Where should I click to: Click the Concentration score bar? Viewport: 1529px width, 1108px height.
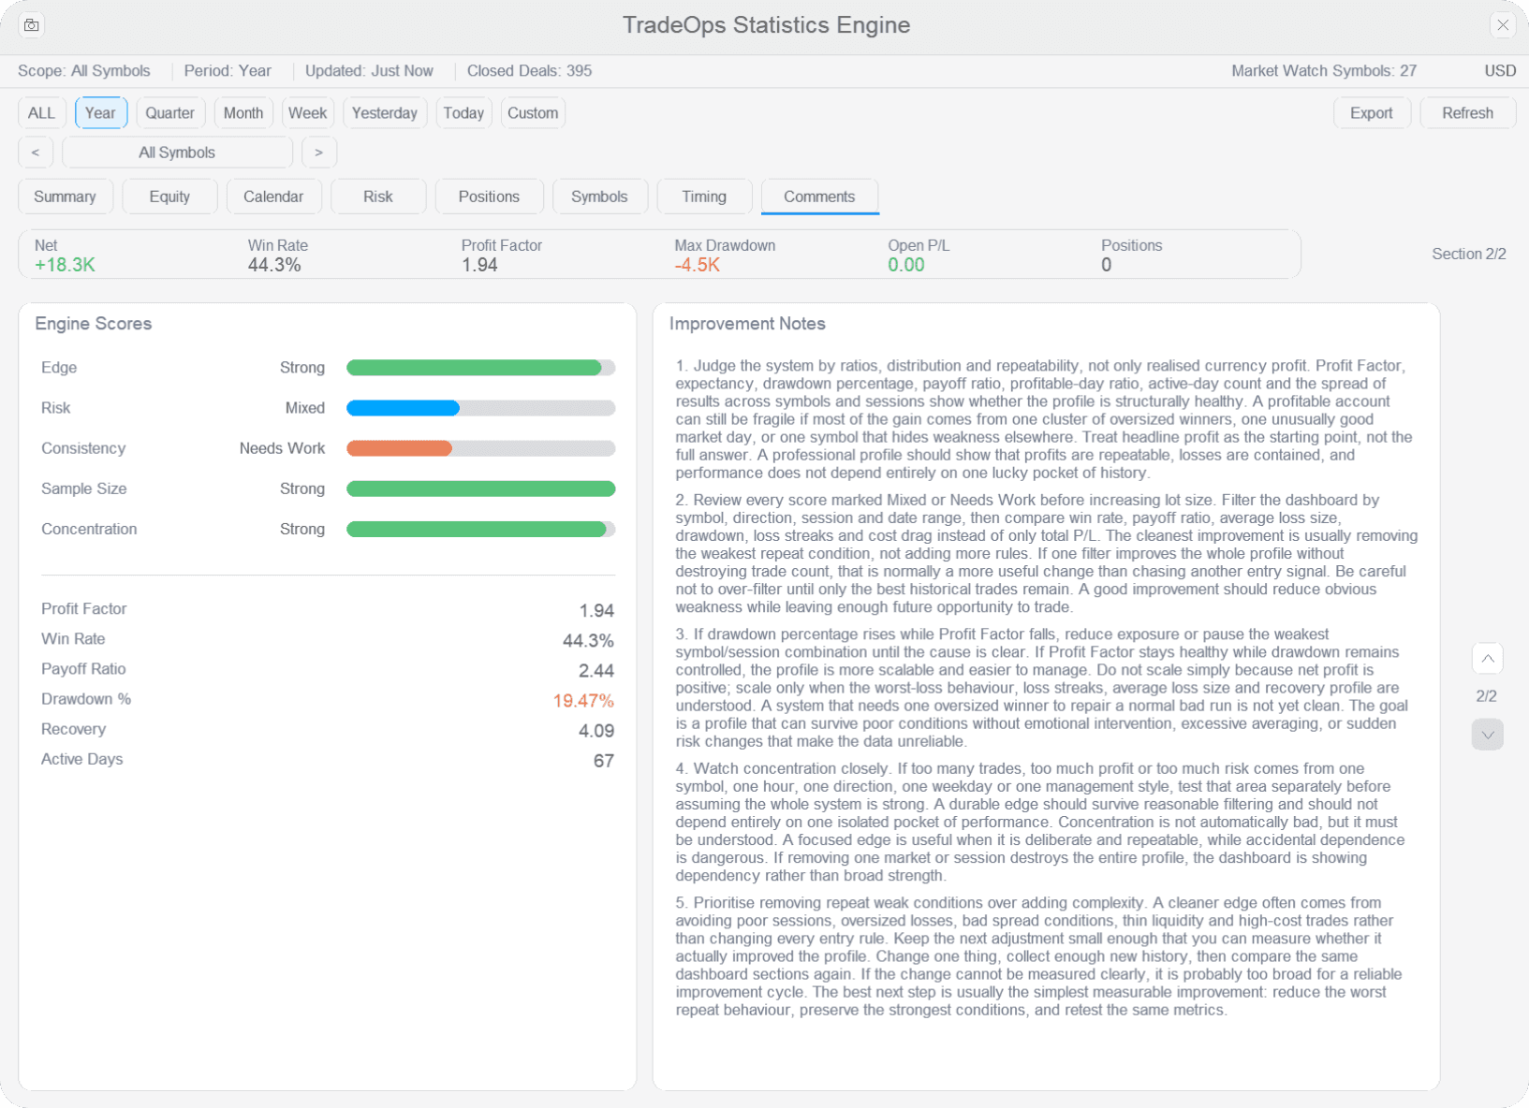[x=481, y=529]
